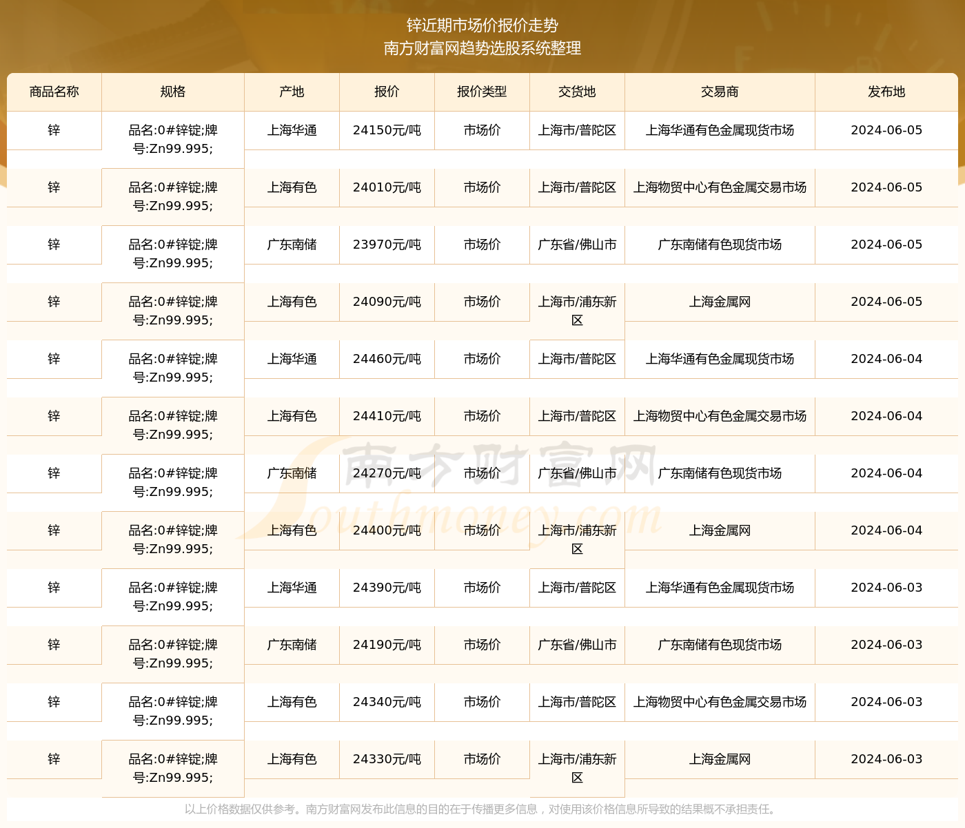Click 市场价 in the 24010元 row

tap(482, 187)
